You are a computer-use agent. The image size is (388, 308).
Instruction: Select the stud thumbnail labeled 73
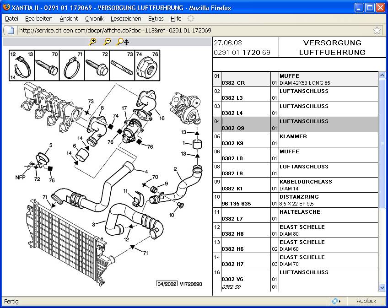(122, 65)
